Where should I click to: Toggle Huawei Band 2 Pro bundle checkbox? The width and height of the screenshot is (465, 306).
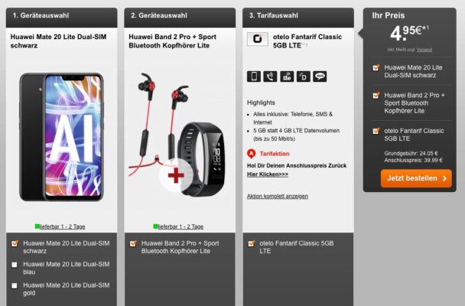[x=133, y=243]
